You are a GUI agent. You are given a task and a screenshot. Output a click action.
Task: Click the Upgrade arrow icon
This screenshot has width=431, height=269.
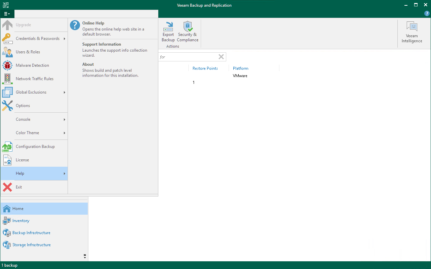7,25
